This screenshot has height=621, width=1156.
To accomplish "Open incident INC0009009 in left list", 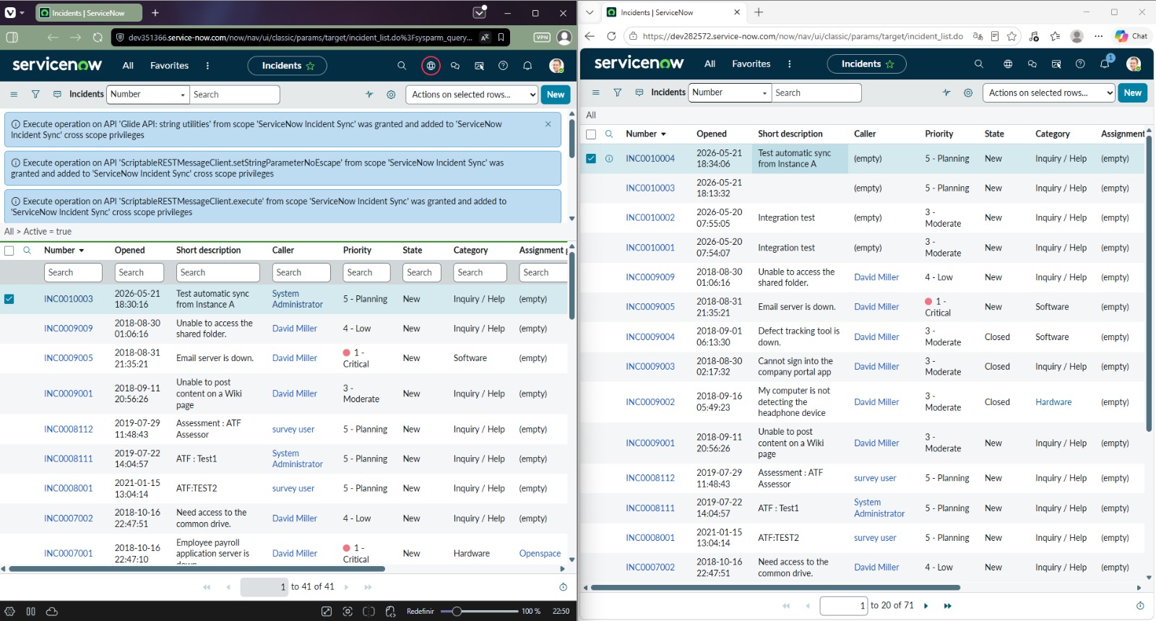I will [x=69, y=329].
